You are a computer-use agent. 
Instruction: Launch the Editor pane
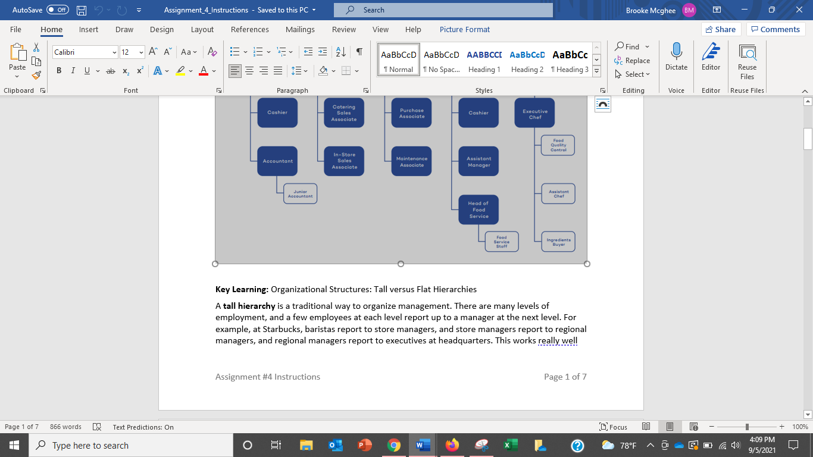711,58
